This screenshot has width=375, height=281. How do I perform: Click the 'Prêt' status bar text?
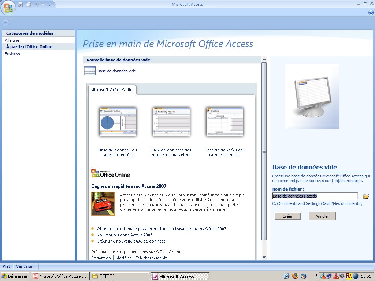[6, 266]
